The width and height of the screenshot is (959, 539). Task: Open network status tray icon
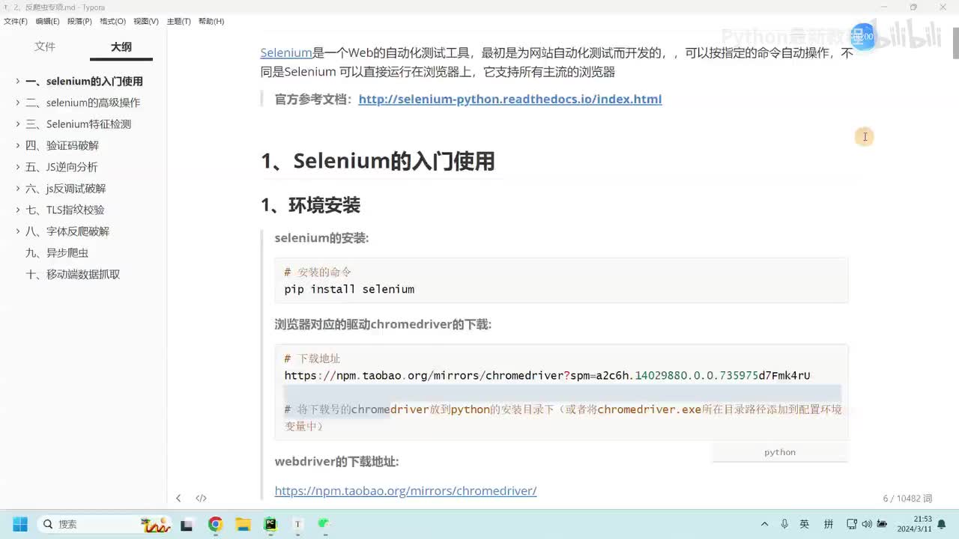(852, 524)
